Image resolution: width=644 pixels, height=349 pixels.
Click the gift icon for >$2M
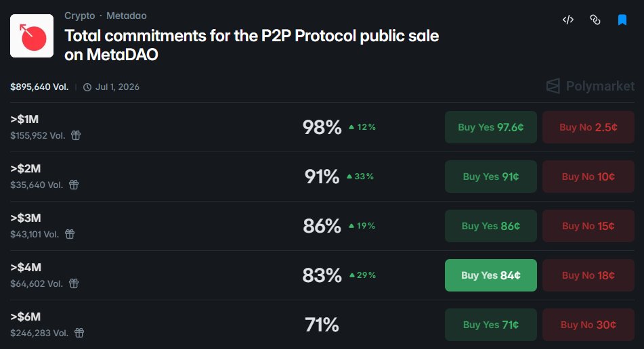(x=73, y=185)
